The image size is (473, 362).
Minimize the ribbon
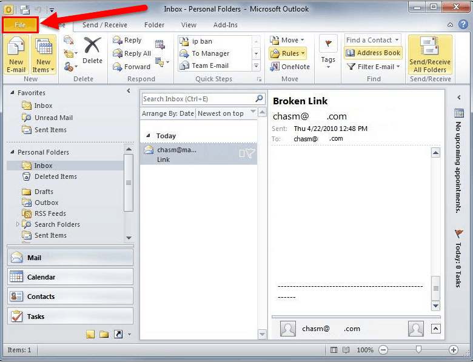tap(450, 25)
